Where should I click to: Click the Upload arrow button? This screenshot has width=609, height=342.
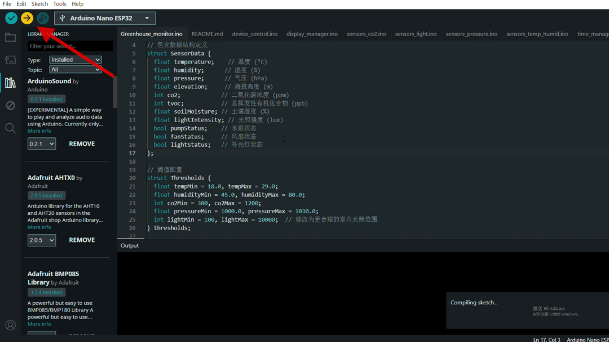27,18
